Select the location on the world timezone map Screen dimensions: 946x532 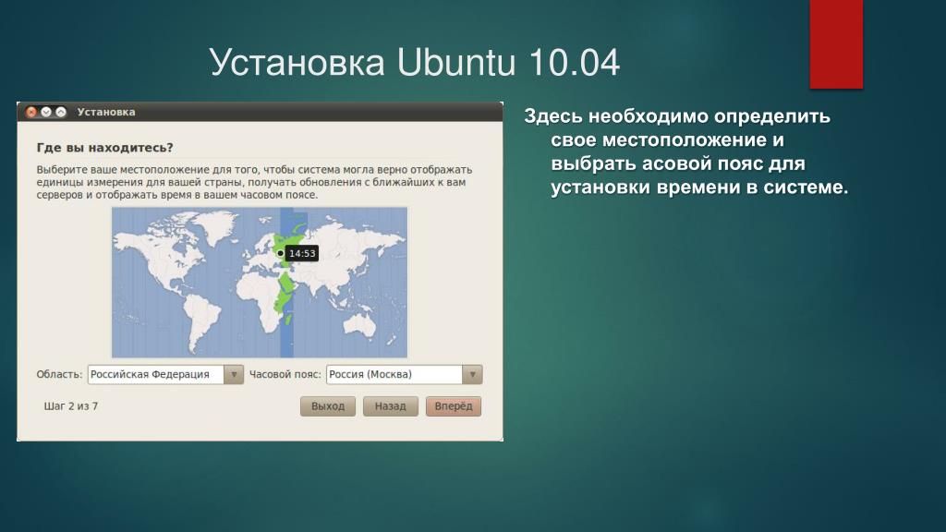click(260, 283)
